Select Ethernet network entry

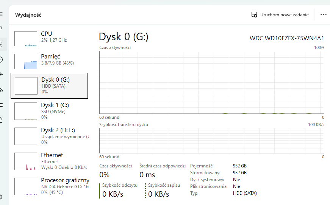(50, 161)
